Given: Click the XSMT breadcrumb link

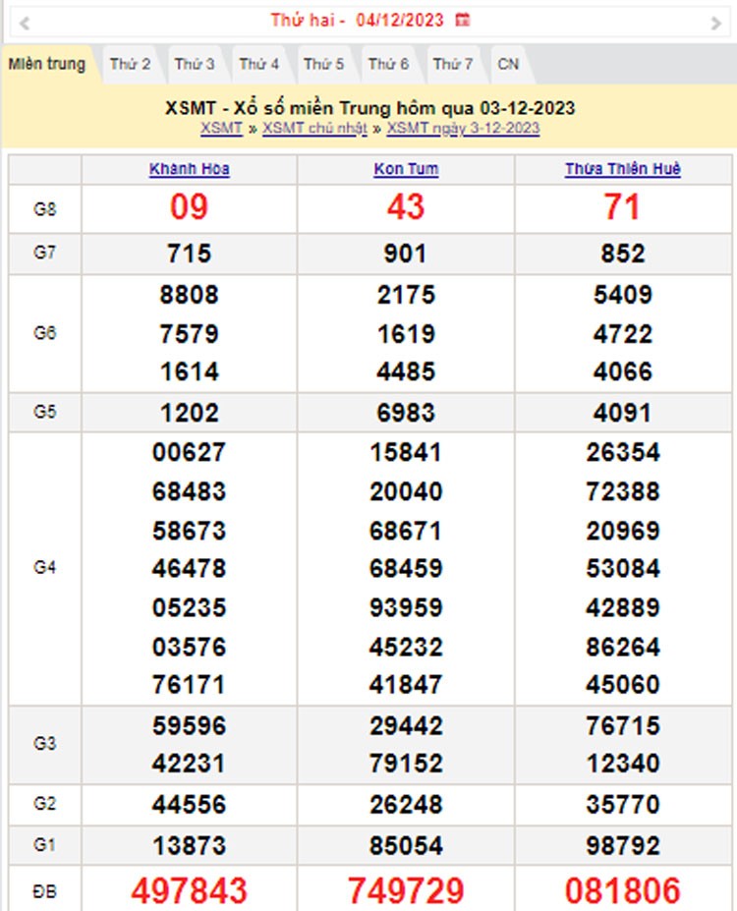Looking at the screenshot, I should click(221, 129).
